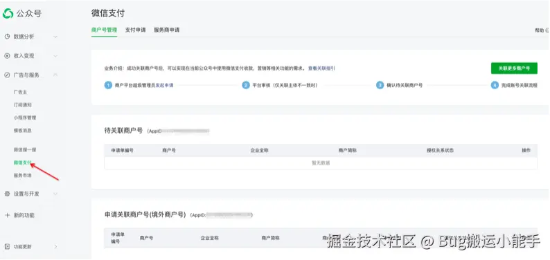Click the 收入变现 circle icon
Screen dimensions: 550x260
pos(7,55)
